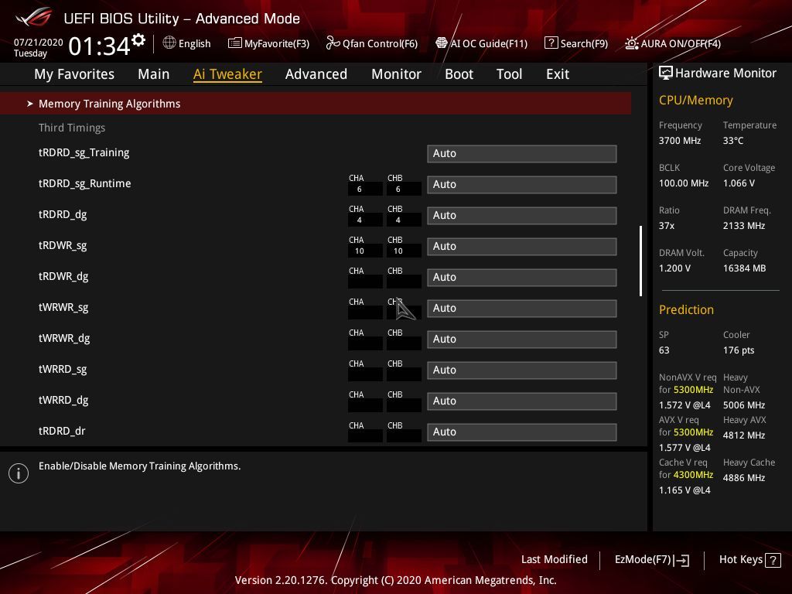Open tRDRD_sg_Training Auto dropdown
Screen dimensions: 792x594
point(522,154)
